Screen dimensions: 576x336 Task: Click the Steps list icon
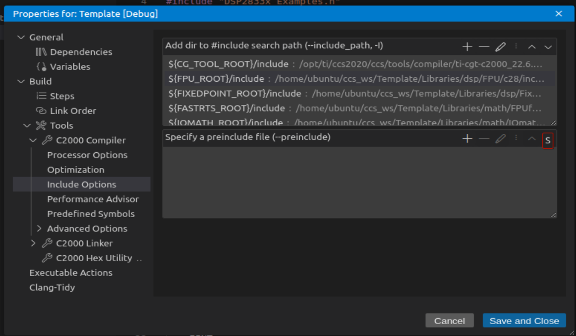pyautogui.click(x=41, y=96)
